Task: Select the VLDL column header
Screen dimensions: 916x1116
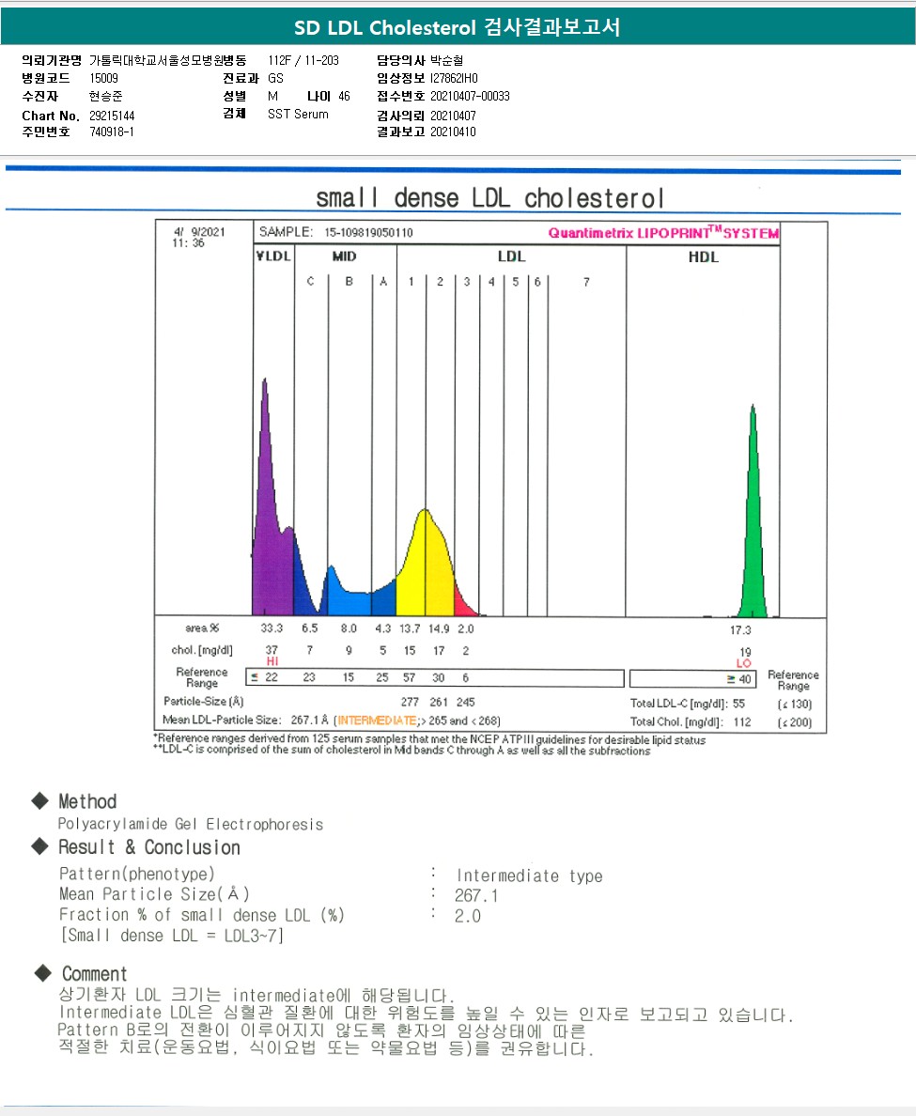Action: (x=273, y=256)
